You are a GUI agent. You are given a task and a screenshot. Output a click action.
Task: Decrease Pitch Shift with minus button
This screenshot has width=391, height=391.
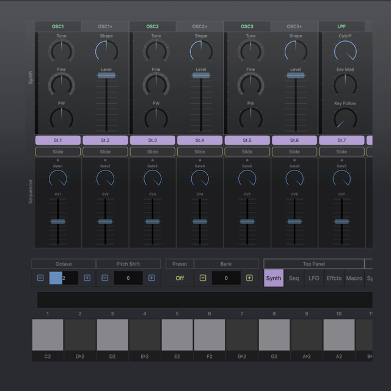pyautogui.click(x=104, y=278)
